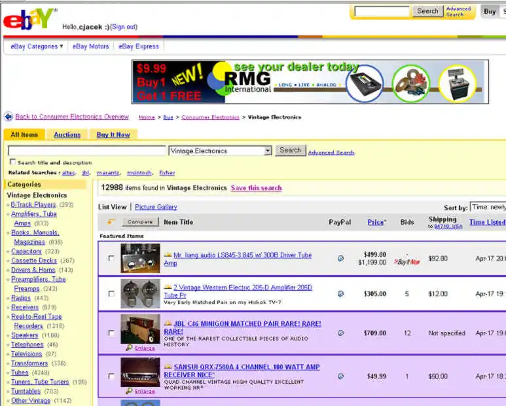506x406 pixels.
Task: Click featured icon before Western Electric 205-D title
Action: click(168, 287)
